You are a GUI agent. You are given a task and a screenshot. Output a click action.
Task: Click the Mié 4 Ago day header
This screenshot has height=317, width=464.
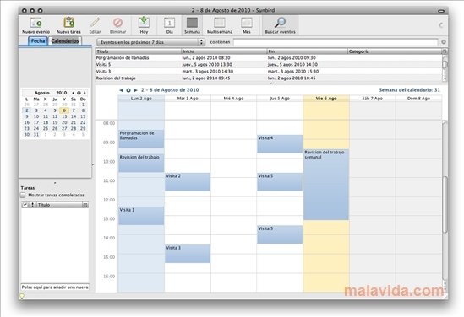click(234, 99)
